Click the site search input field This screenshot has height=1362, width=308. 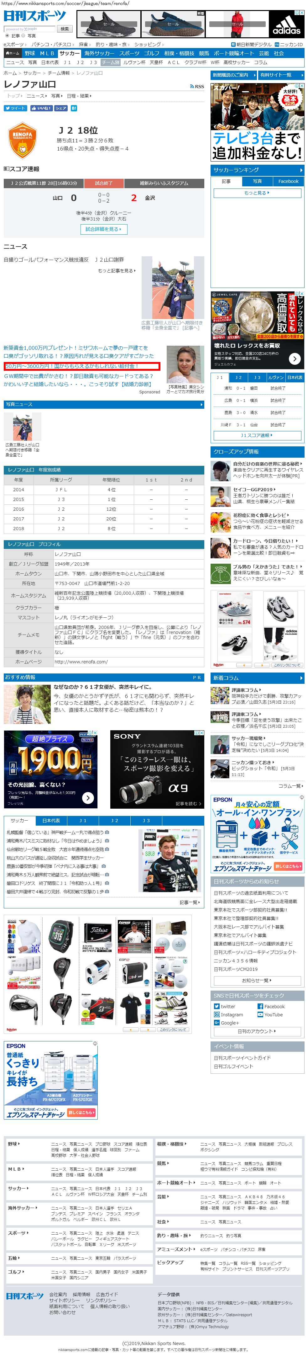(29, 29)
